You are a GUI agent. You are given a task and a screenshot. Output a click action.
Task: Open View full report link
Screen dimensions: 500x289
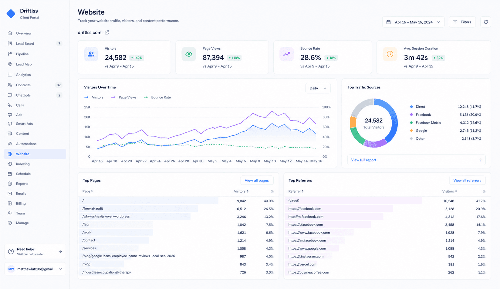pyautogui.click(x=416, y=160)
